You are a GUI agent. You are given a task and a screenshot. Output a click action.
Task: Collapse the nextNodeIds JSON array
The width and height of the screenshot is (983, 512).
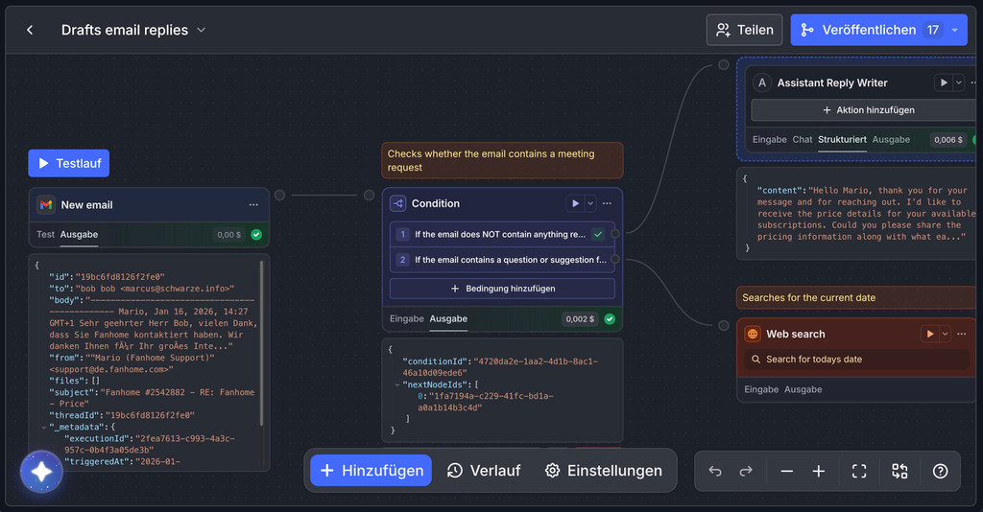coord(397,384)
